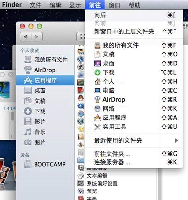Choose 前往文件夹… menu entry
This screenshot has height=200, width=188.
pyautogui.click(x=134, y=154)
